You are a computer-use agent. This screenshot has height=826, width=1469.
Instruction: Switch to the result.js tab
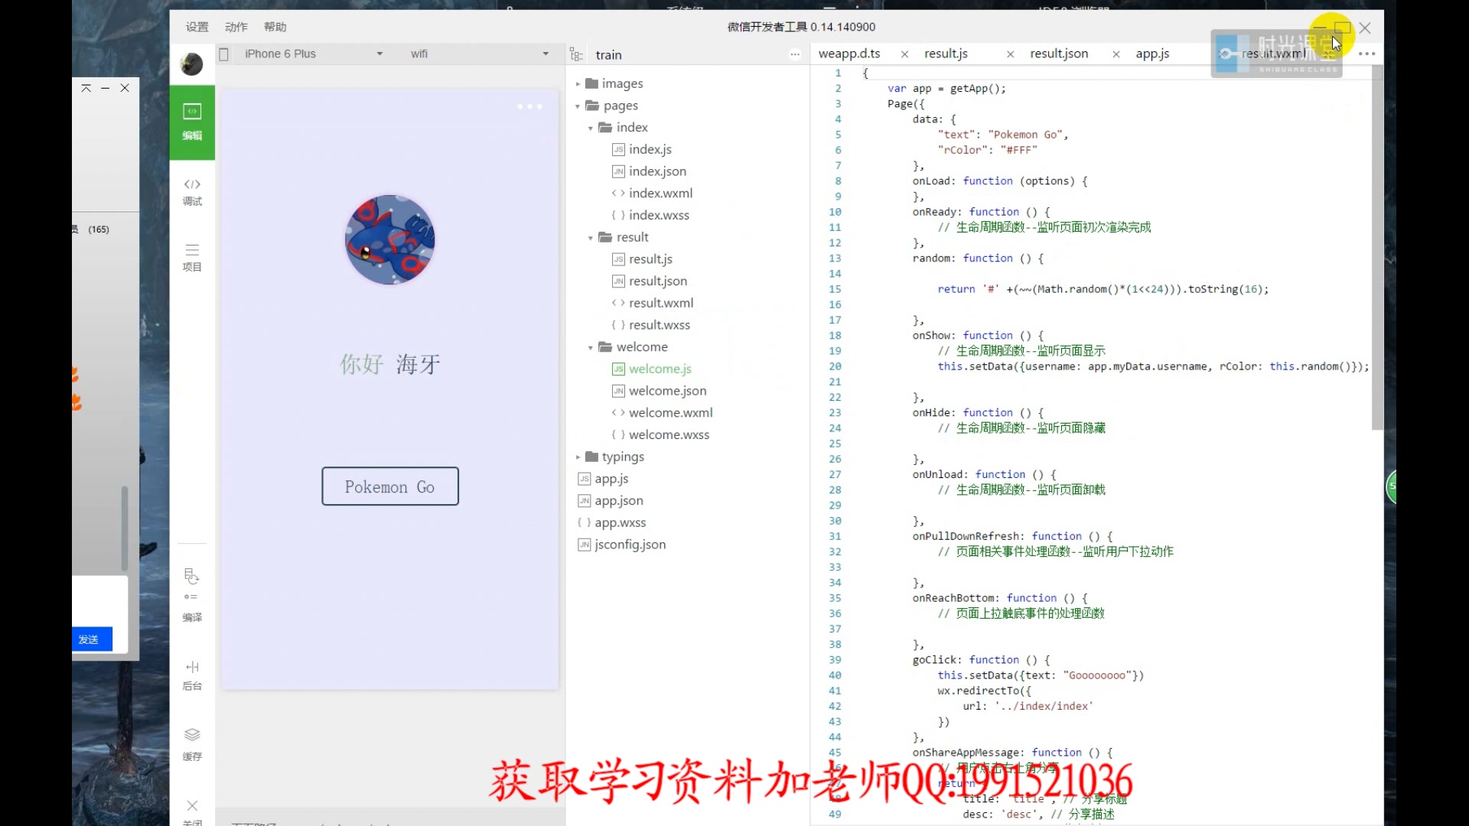(x=946, y=54)
